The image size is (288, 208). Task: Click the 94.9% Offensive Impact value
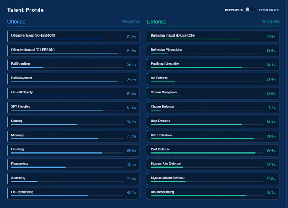coord(131,51)
